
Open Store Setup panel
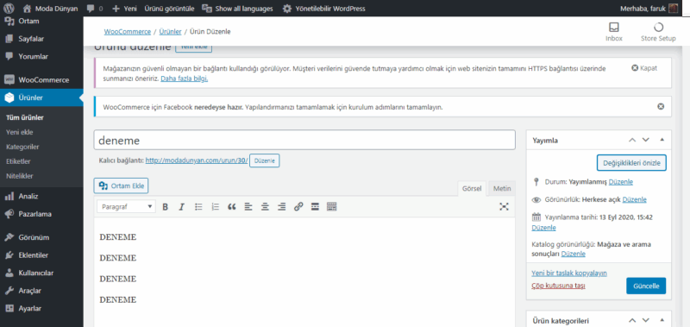[658, 32]
